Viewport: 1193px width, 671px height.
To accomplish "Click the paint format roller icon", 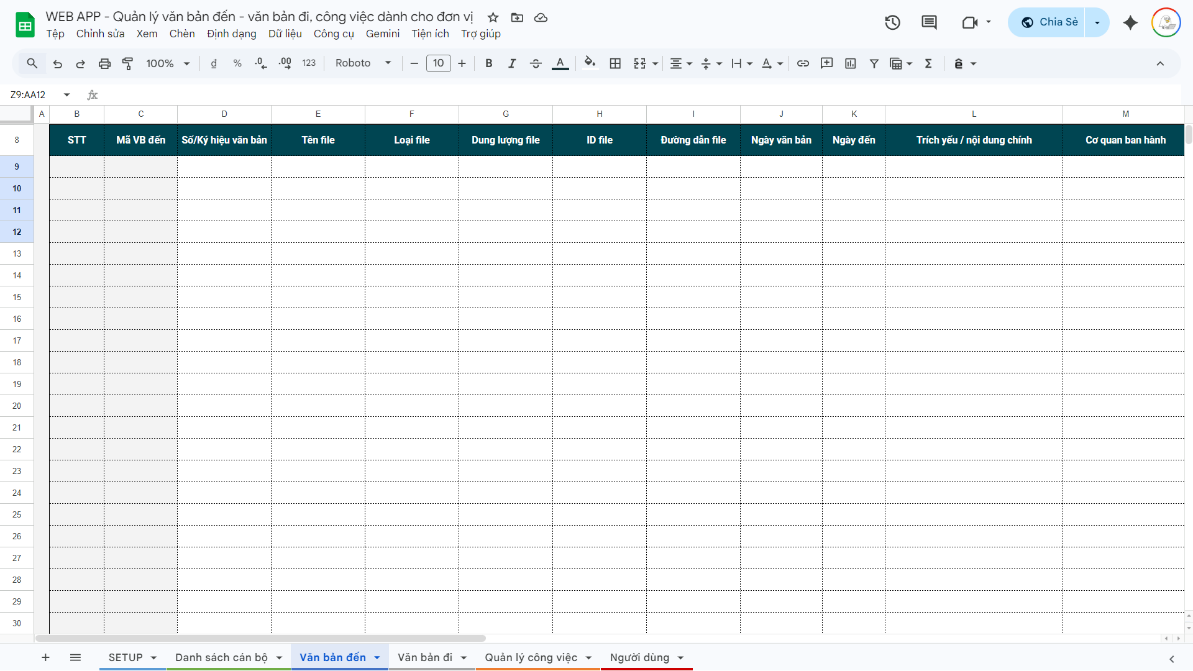I will [x=128, y=63].
